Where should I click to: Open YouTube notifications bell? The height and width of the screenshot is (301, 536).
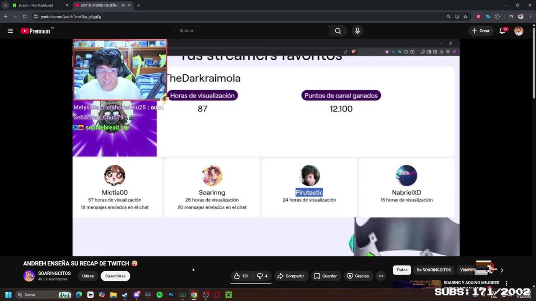point(502,31)
